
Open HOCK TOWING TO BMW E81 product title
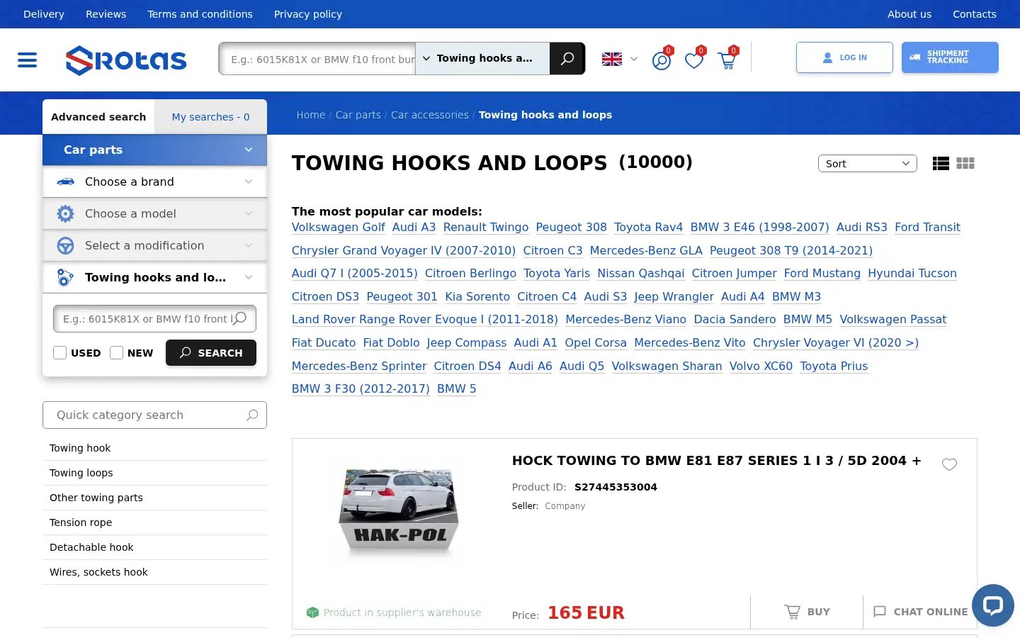click(x=717, y=461)
